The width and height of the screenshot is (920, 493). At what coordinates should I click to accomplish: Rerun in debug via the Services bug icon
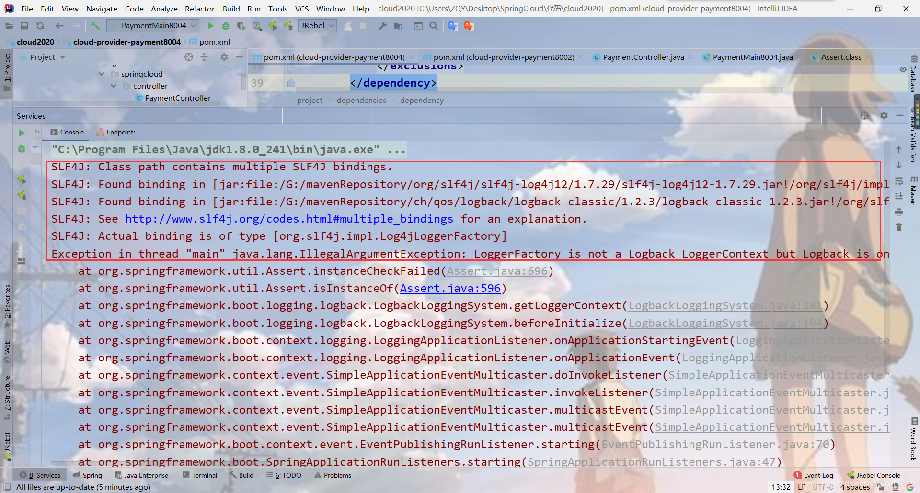point(22,148)
